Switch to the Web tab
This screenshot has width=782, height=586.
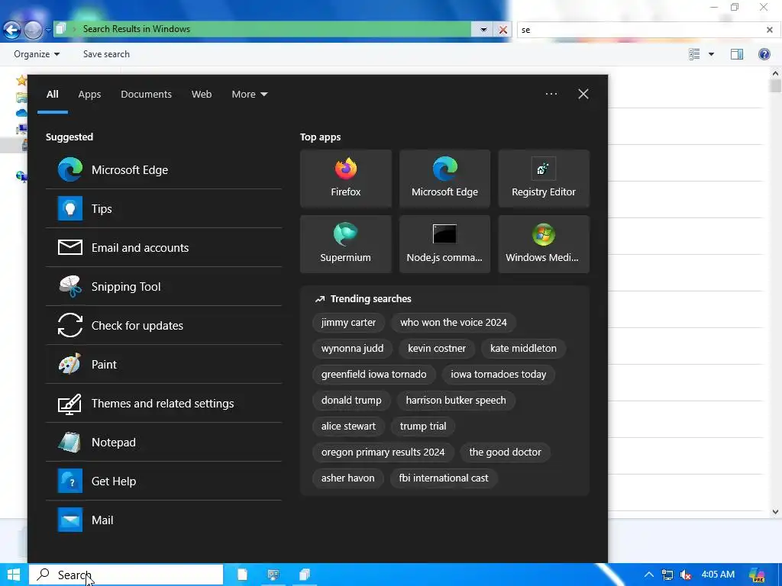click(x=202, y=94)
